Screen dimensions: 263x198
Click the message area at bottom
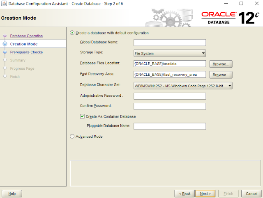165,173
